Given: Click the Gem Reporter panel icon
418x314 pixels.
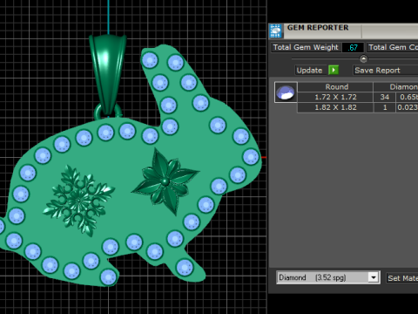Looking at the screenshot, I should coord(275,31).
